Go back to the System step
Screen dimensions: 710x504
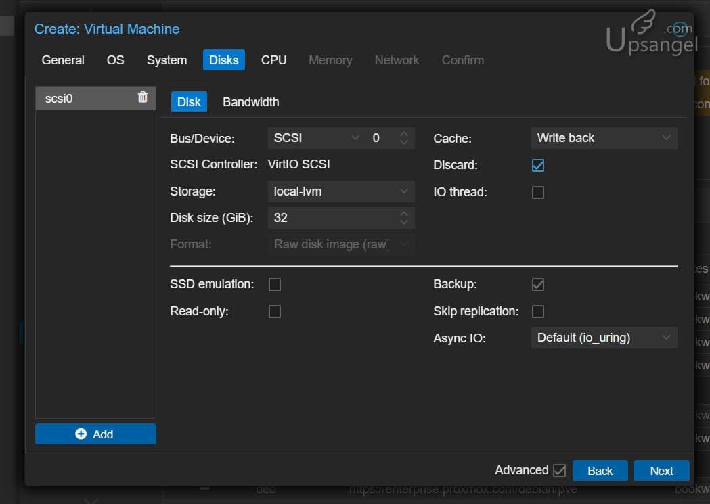coord(167,60)
